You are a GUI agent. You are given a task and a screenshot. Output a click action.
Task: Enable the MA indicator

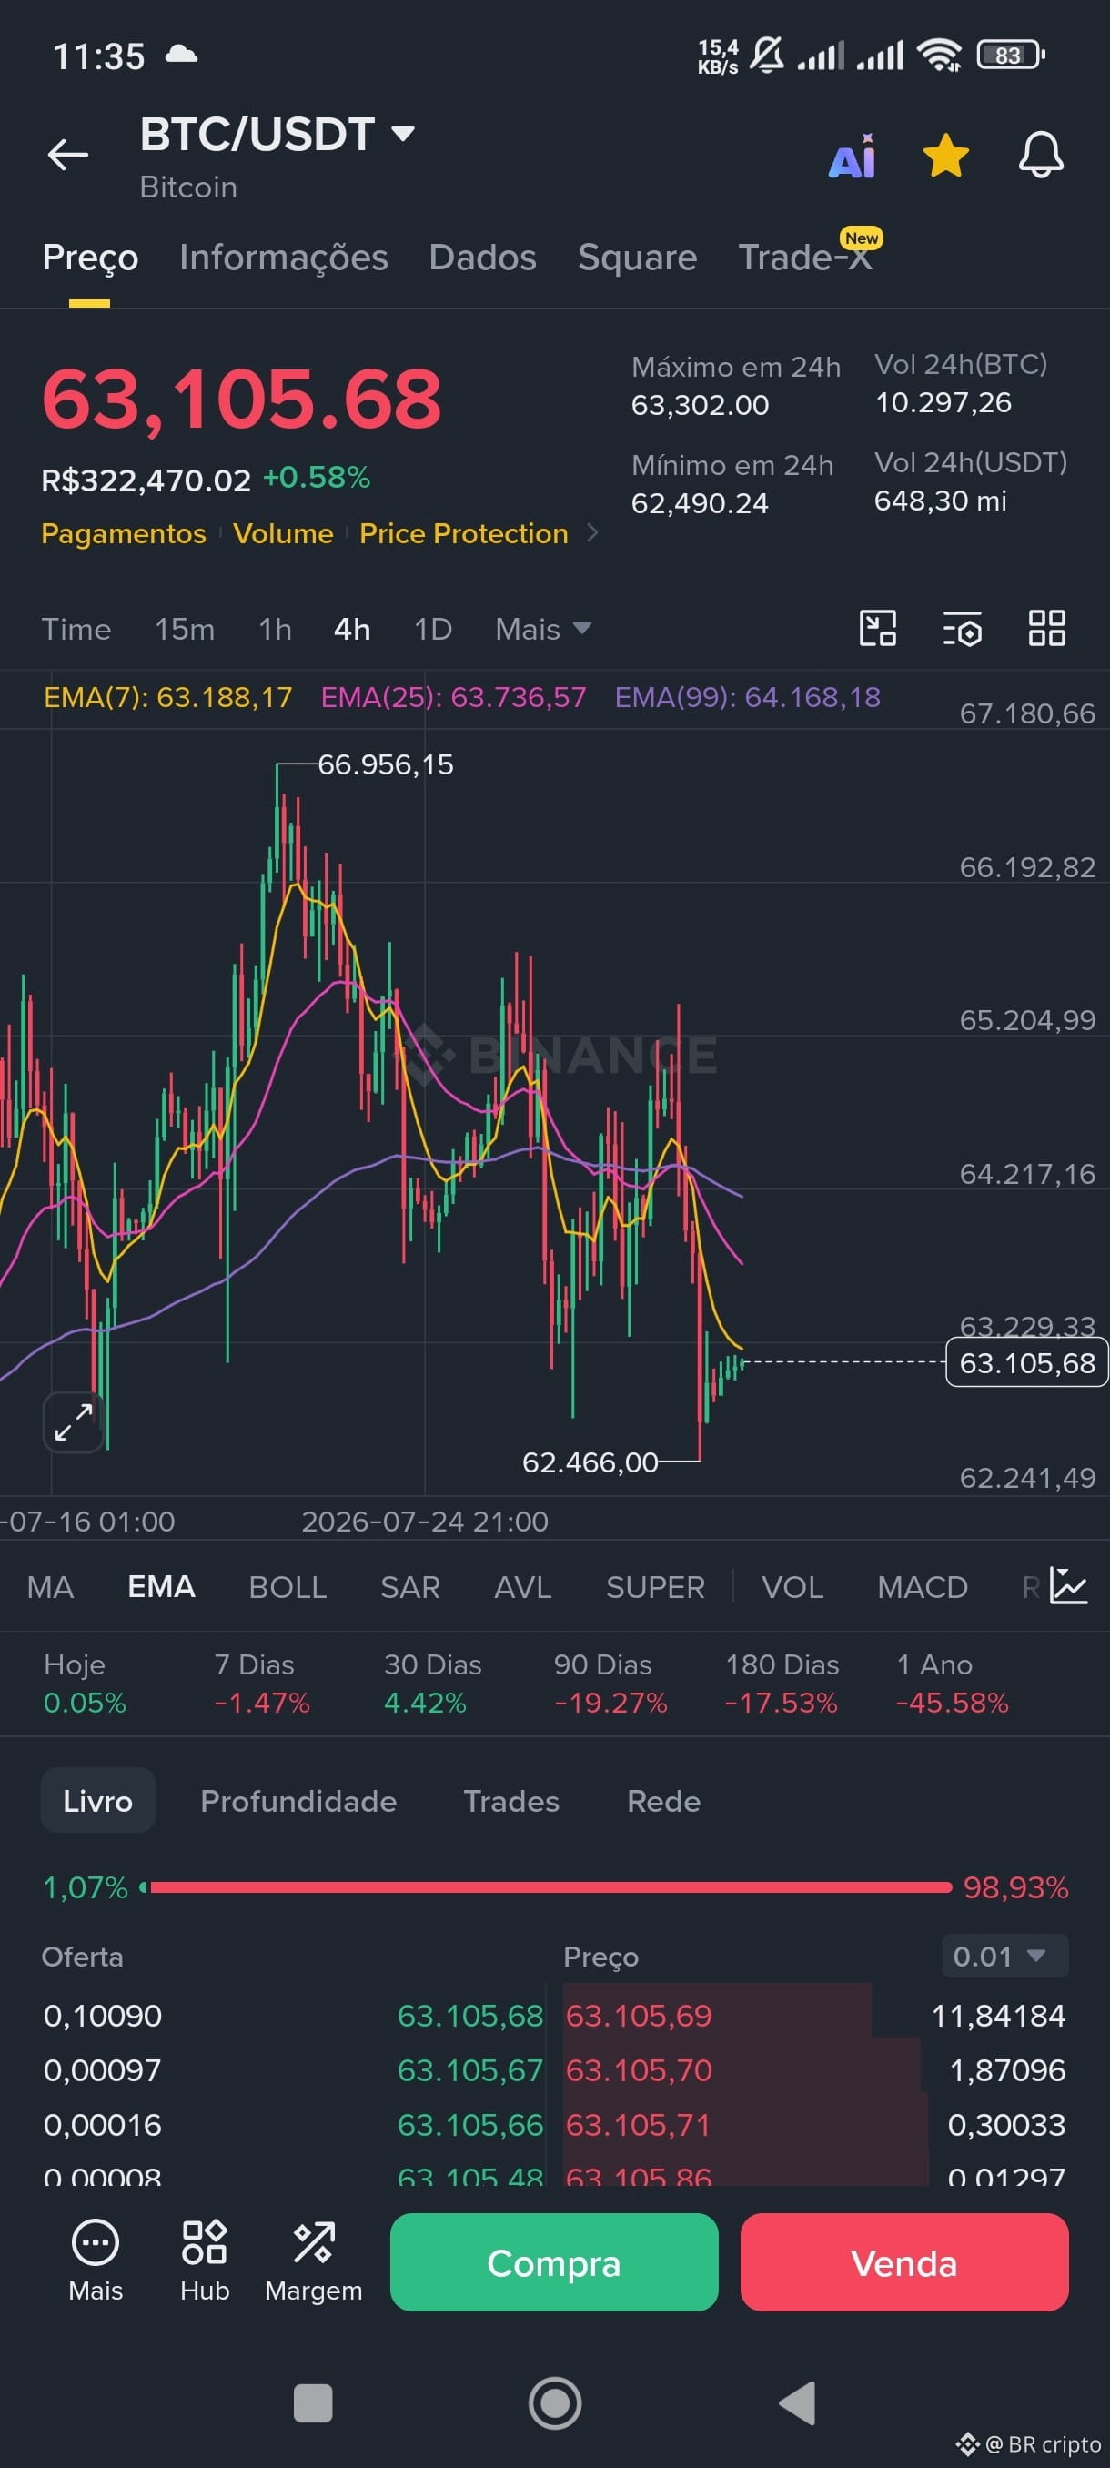click(50, 1587)
